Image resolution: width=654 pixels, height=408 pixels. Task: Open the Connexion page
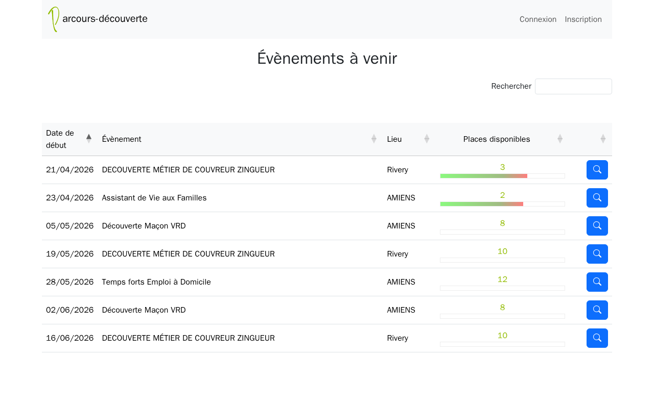(x=538, y=19)
